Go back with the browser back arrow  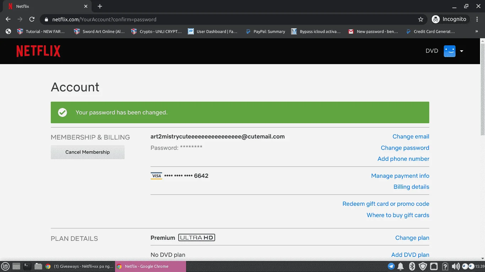8,19
